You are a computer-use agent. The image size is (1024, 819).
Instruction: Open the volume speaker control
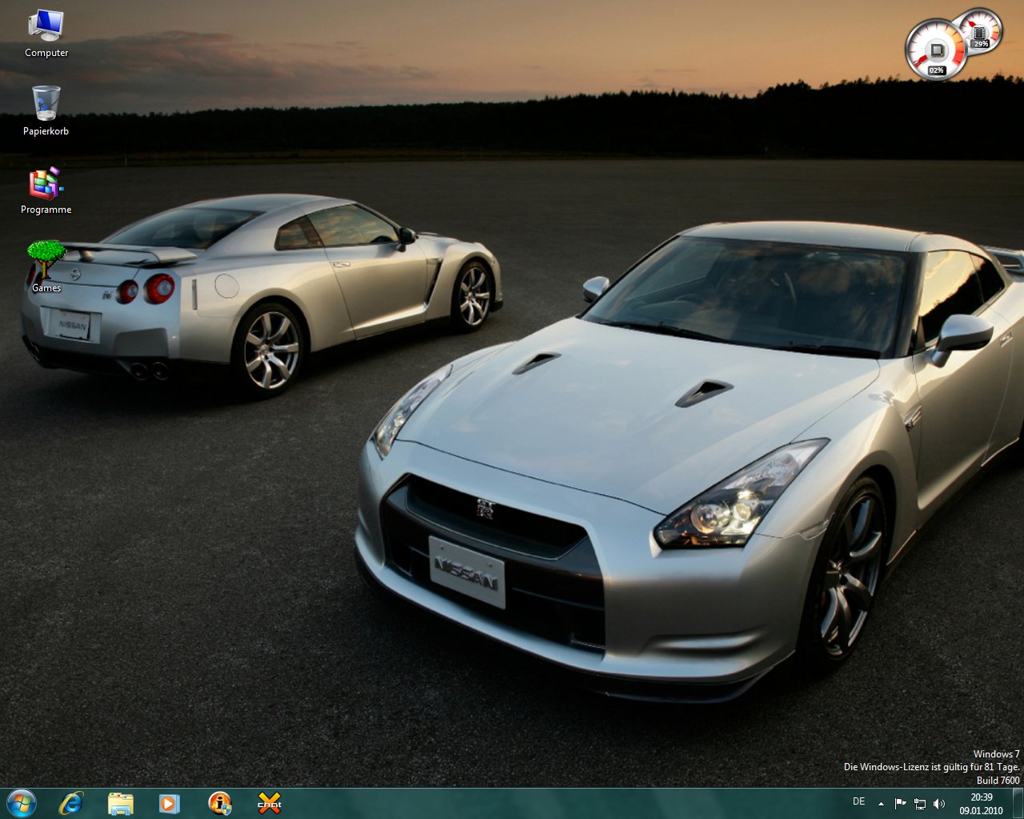pyautogui.click(x=939, y=803)
